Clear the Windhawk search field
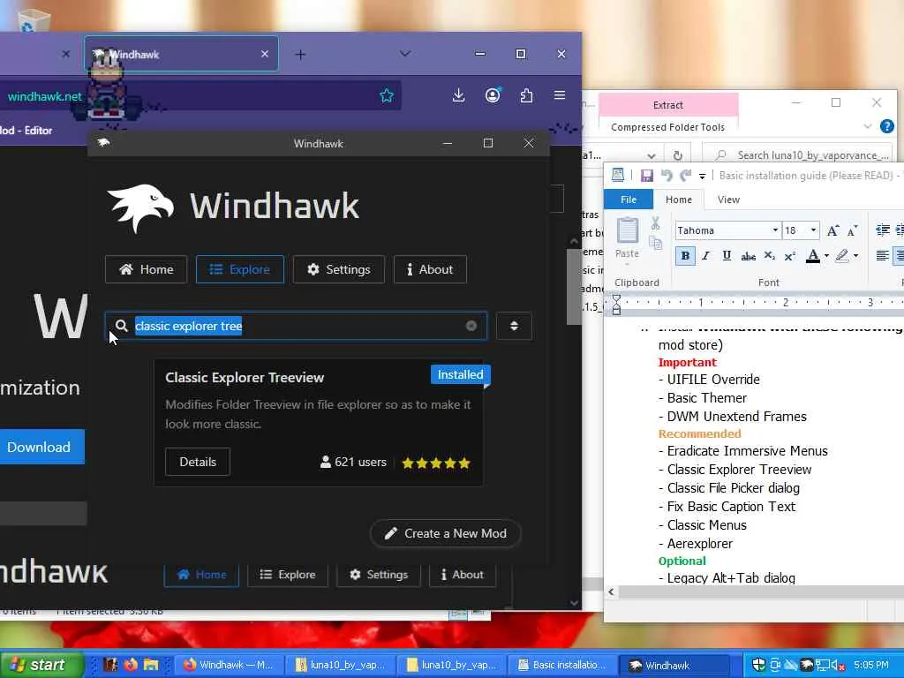 click(471, 326)
